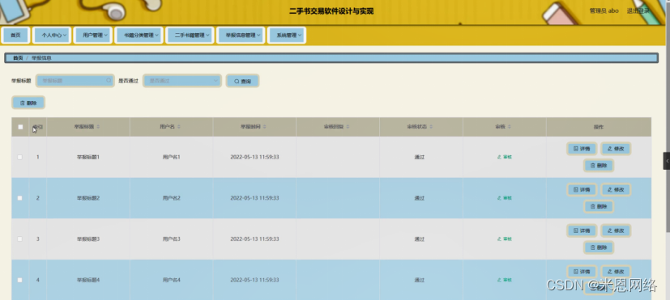Click 修改 for 举报标题1
Image resolution: width=670 pixels, height=300 pixels.
(616, 149)
